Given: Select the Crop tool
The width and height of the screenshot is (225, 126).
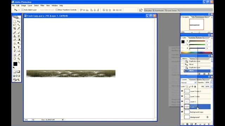Looking at the screenshot, I should coord(14,28).
